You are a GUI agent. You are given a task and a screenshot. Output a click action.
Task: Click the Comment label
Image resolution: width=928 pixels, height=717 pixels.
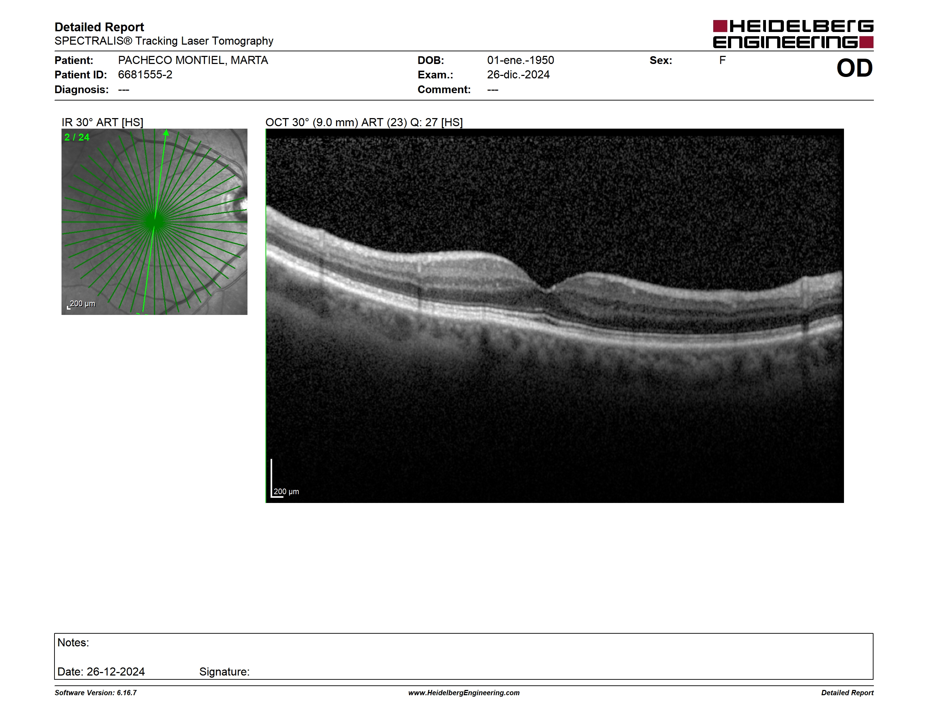(x=444, y=90)
